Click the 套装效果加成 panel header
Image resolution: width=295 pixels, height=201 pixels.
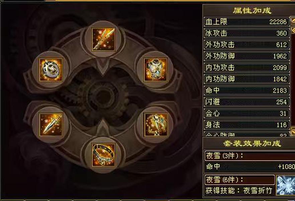[252, 143]
